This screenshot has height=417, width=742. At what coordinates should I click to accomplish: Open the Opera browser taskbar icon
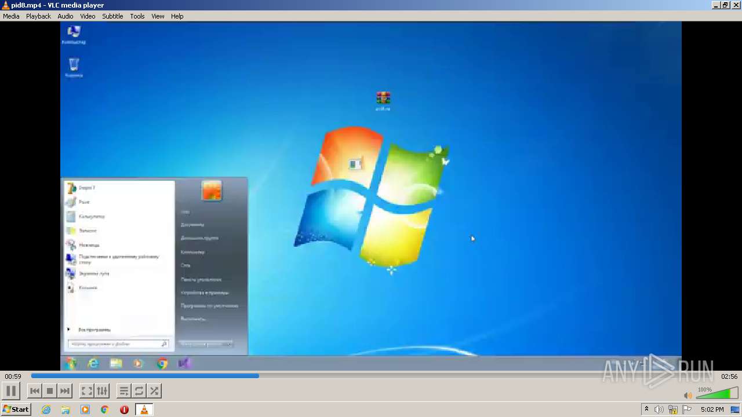[x=124, y=409]
